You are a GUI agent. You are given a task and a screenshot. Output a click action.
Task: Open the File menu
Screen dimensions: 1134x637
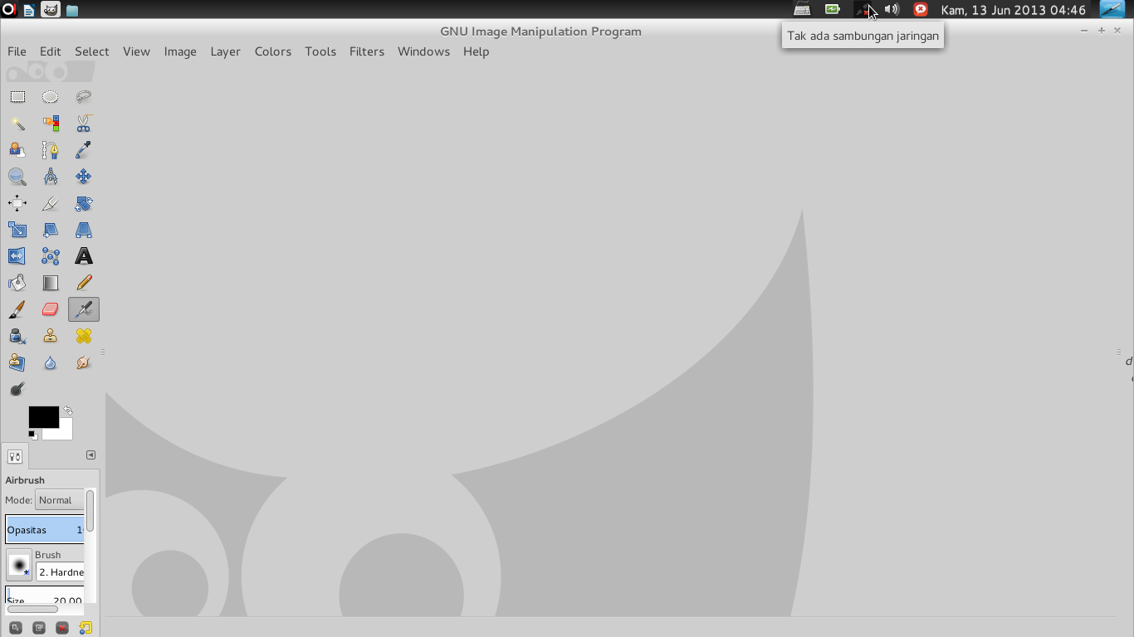(17, 51)
